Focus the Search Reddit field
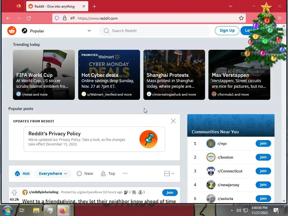 pos(155,31)
